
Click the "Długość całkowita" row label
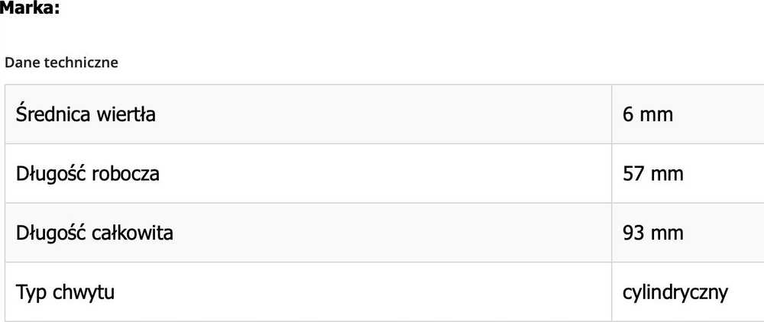(x=95, y=233)
